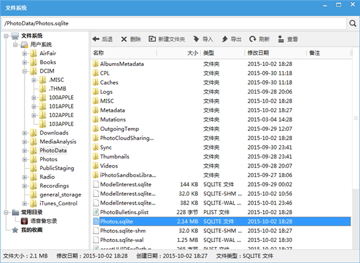Expand the AirFair folder node
The image size is (360, 263).
25,53
